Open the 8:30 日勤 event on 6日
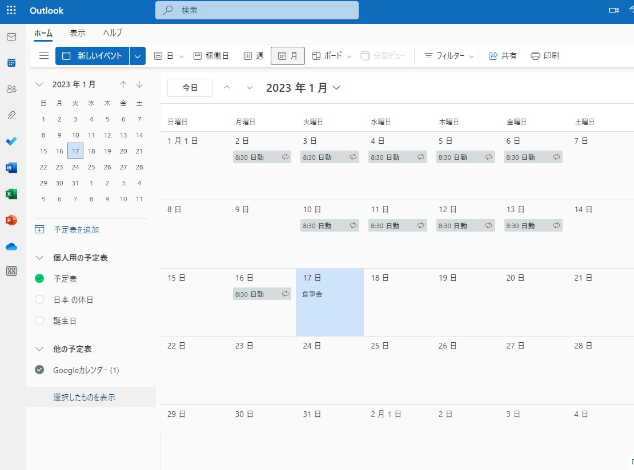Viewport: 634px width, 470px height. coord(533,157)
